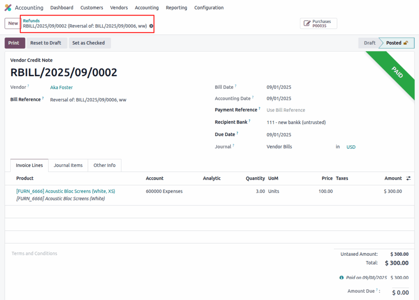
Task: Click the line description Acoustic Bloc Screens (White)
Action: [x=61, y=198]
